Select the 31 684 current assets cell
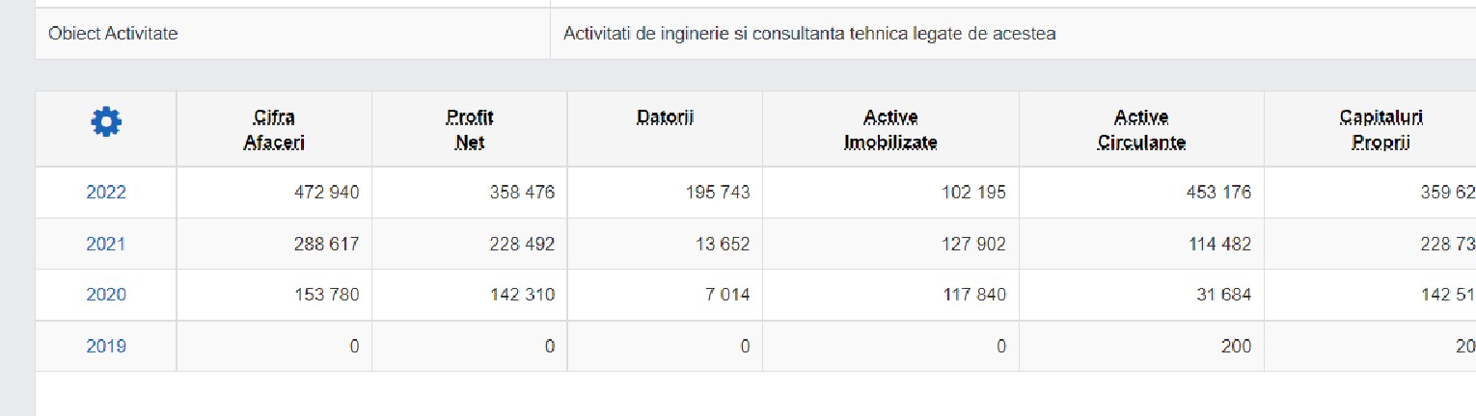This screenshot has width=1476, height=416. (1141, 296)
